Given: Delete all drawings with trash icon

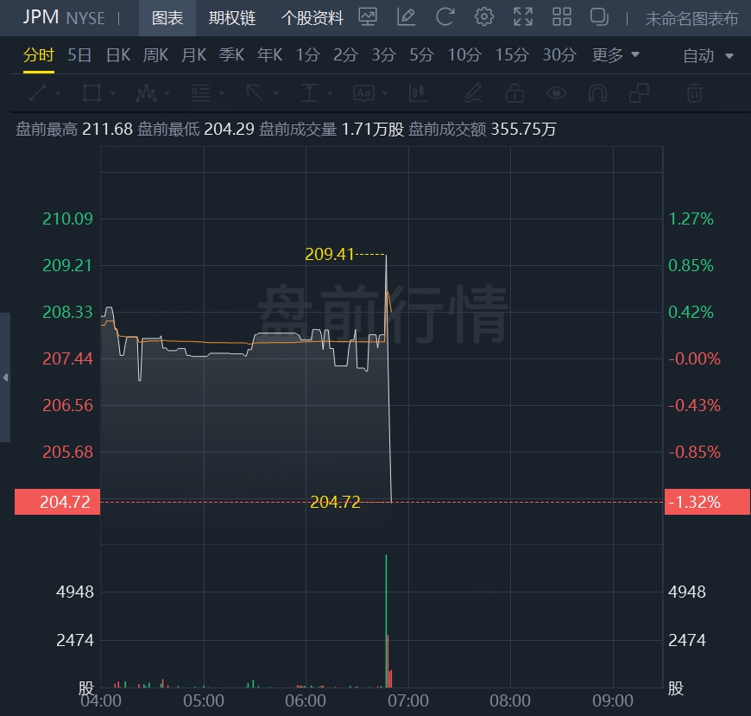Looking at the screenshot, I should (x=695, y=93).
